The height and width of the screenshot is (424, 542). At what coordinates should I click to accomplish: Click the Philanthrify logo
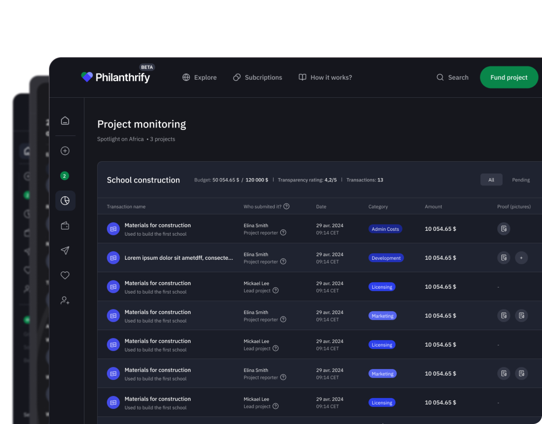point(116,77)
